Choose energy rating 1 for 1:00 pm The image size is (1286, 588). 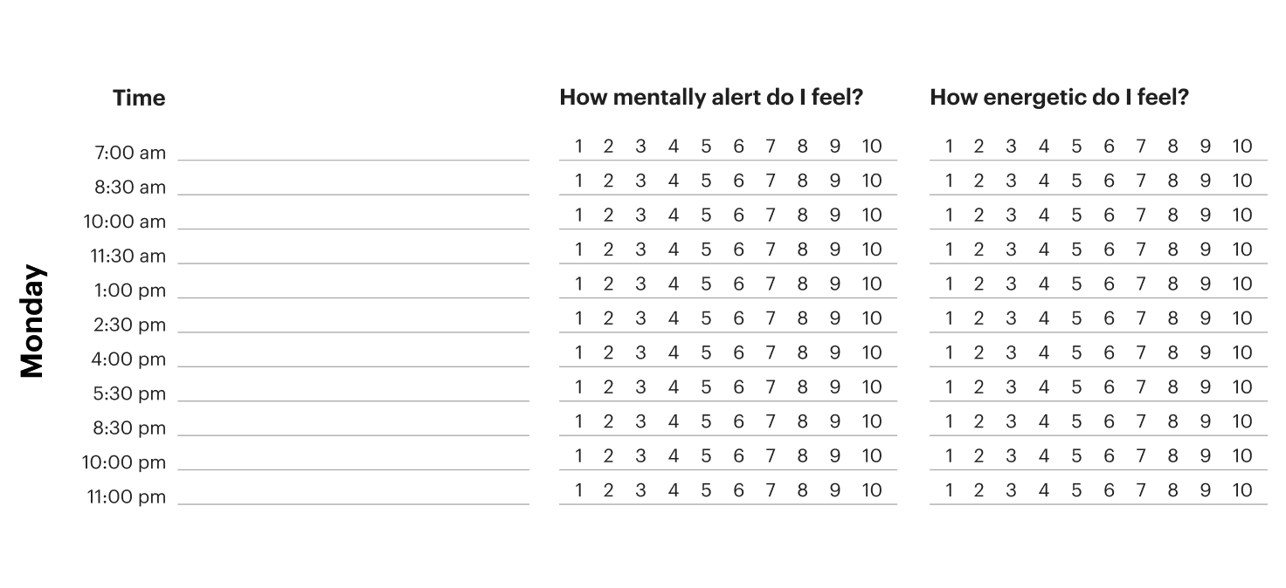(950, 284)
